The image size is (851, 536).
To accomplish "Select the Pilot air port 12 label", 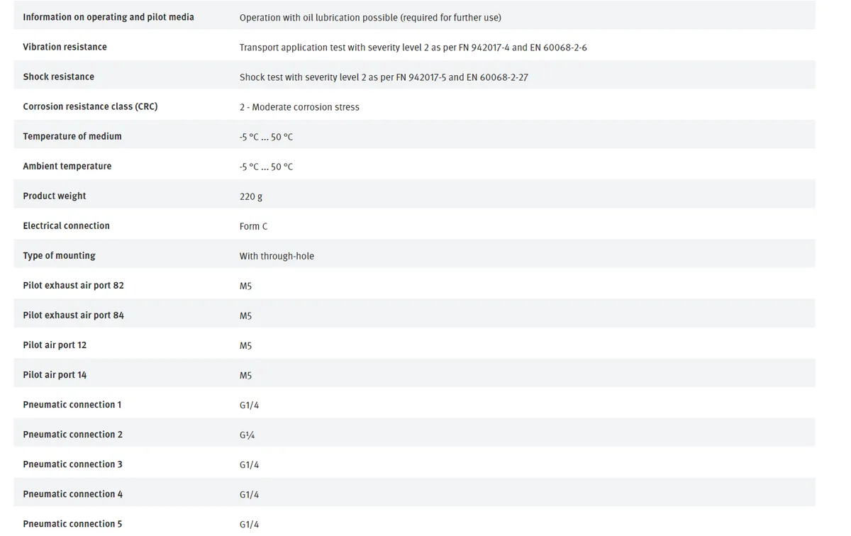I will click(55, 345).
